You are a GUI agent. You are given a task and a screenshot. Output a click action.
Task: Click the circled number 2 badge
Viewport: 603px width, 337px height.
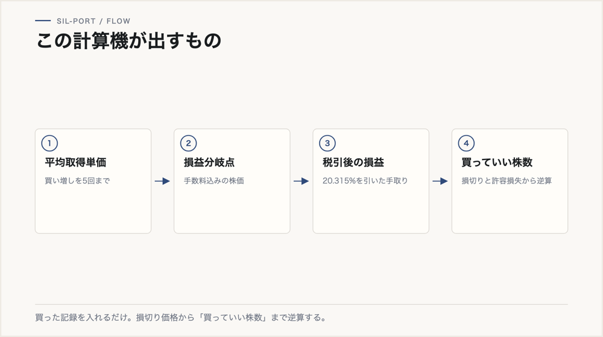click(188, 143)
